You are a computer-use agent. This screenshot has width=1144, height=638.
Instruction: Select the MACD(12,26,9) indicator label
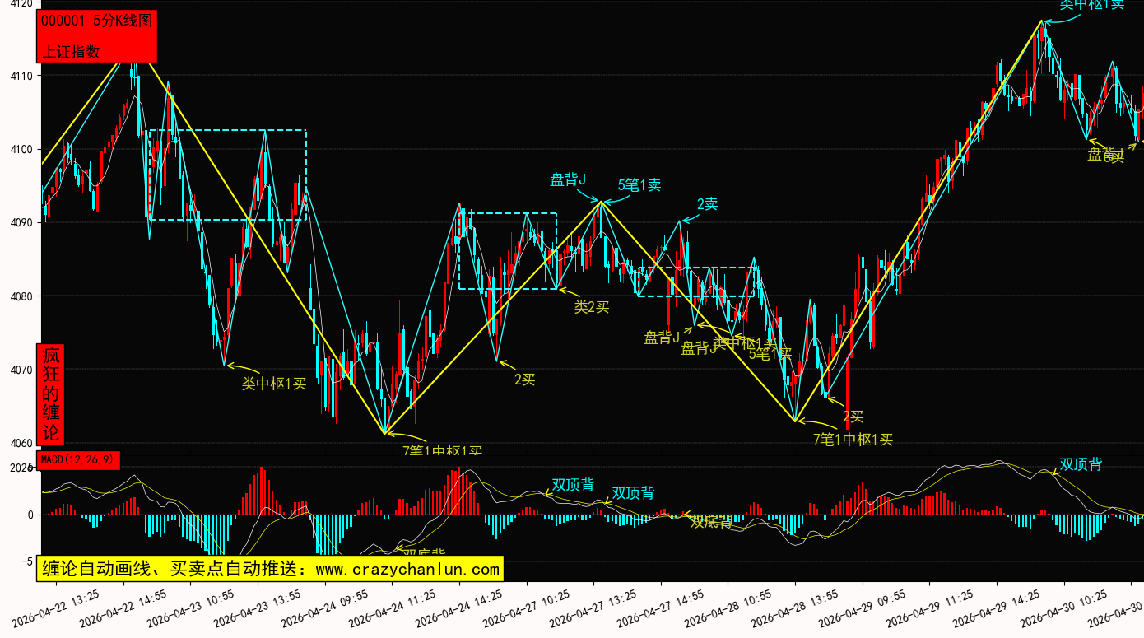(78, 459)
